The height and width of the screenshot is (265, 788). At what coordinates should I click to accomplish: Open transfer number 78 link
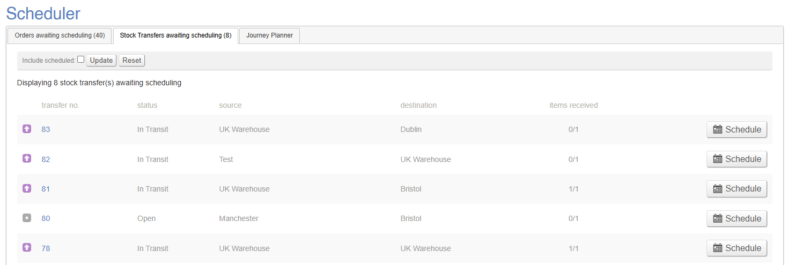46,248
